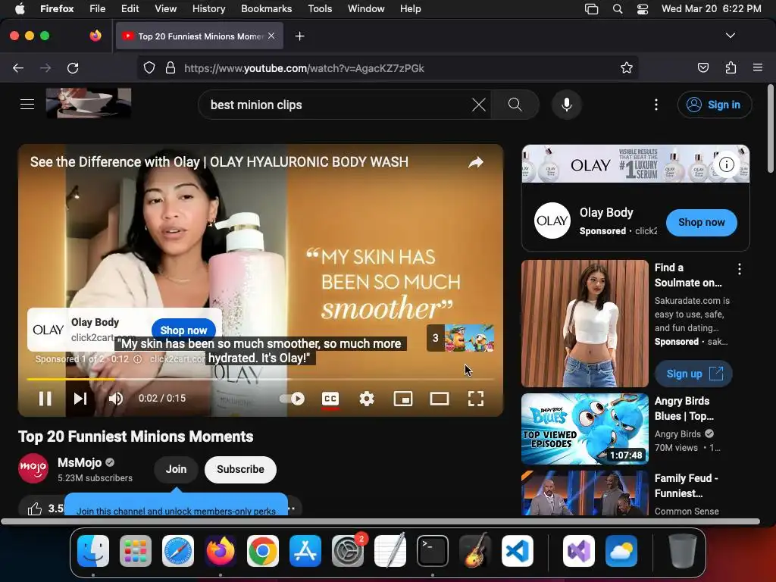This screenshot has height=582, width=776.
Task: Open the Family Feud Funniest video thumbnail
Action: (584, 493)
